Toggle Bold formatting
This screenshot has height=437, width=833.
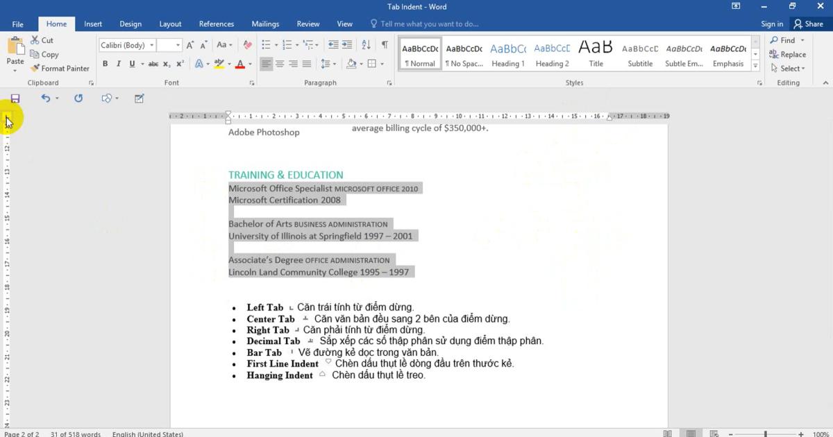click(106, 64)
